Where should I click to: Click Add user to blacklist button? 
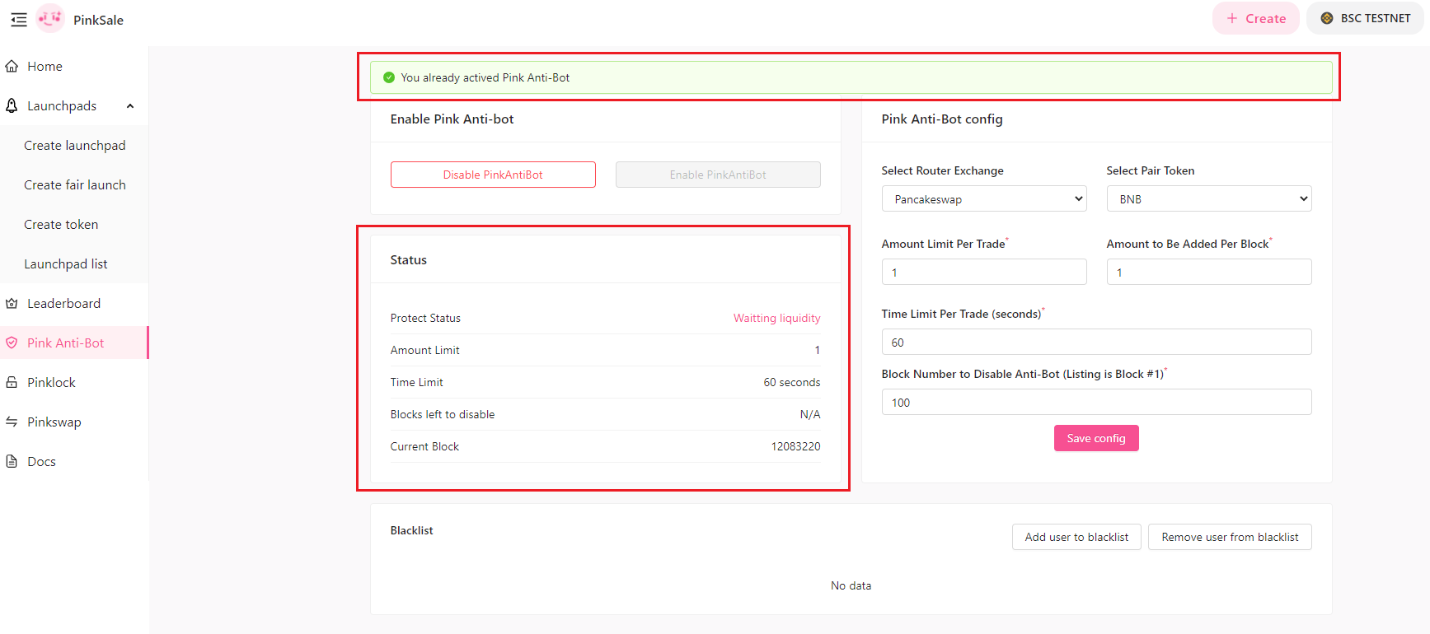coord(1076,537)
